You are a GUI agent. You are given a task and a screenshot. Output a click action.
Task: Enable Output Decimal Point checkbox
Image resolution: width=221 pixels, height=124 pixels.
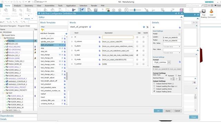pos(154,83)
